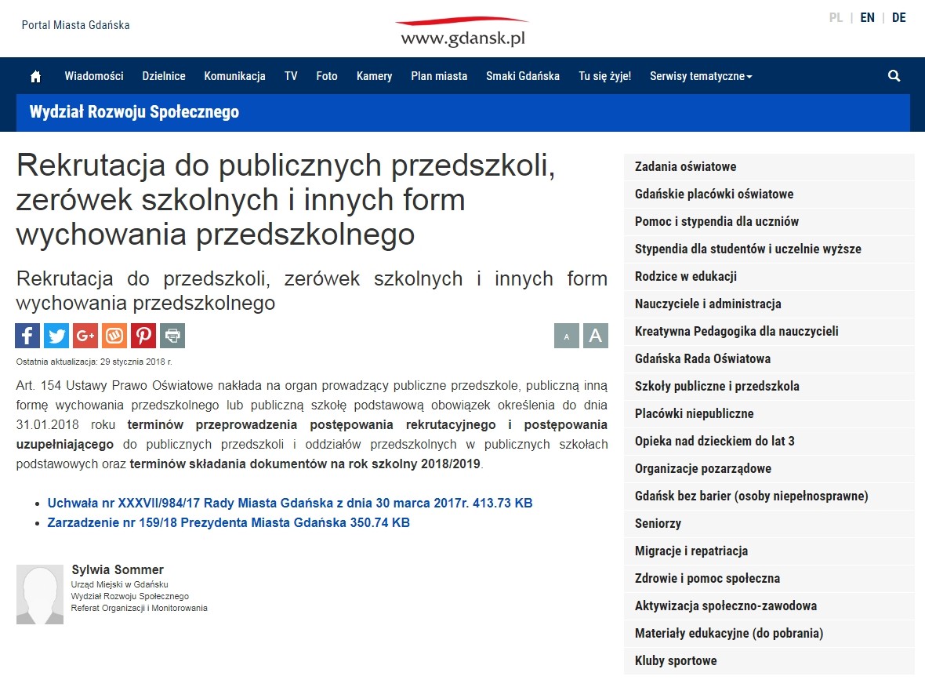Click 'Urząd Miejski w Gdańsku' author text
925x680 pixels.
click(x=120, y=584)
